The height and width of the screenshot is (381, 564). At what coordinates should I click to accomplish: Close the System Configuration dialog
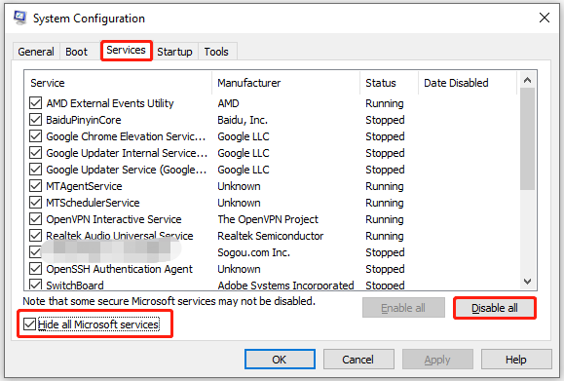[x=545, y=18]
